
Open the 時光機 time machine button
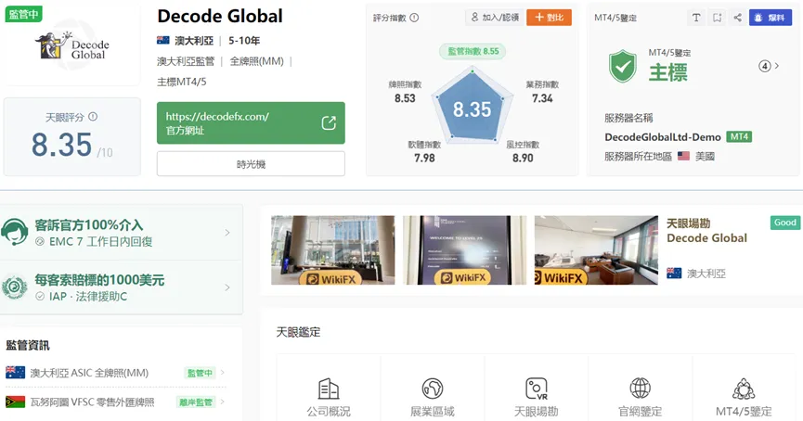tap(251, 164)
